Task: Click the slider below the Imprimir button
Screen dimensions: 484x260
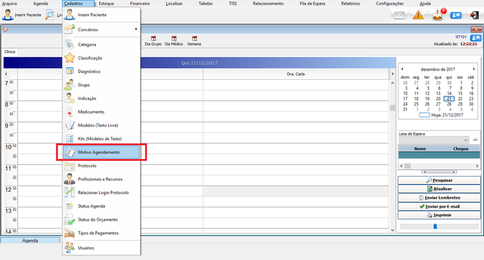Action: [x=434, y=226]
